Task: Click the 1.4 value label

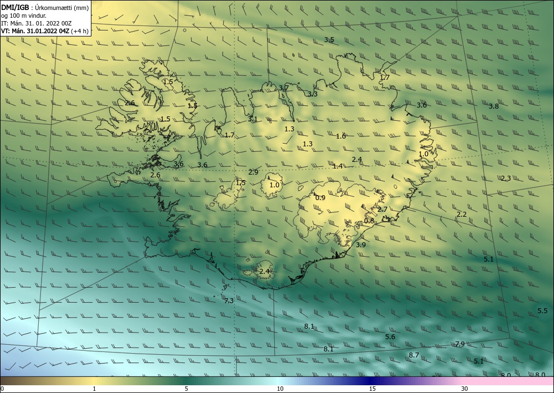Action: (338, 166)
